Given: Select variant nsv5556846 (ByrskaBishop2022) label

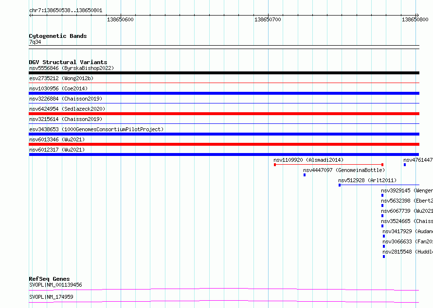Looking at the screenshot, I should (72, 68).
